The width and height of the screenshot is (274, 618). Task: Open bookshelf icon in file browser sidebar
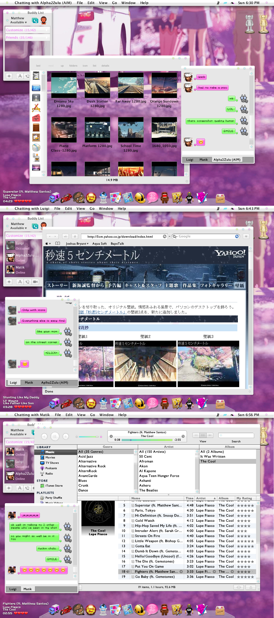(36, 127)
